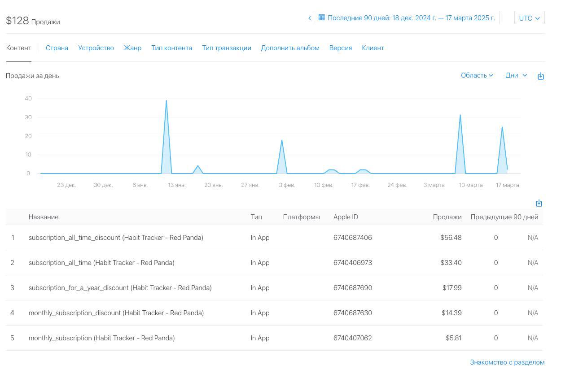Click the Последние 90 дней date range button
561x378 pixels.
point(406,17)
